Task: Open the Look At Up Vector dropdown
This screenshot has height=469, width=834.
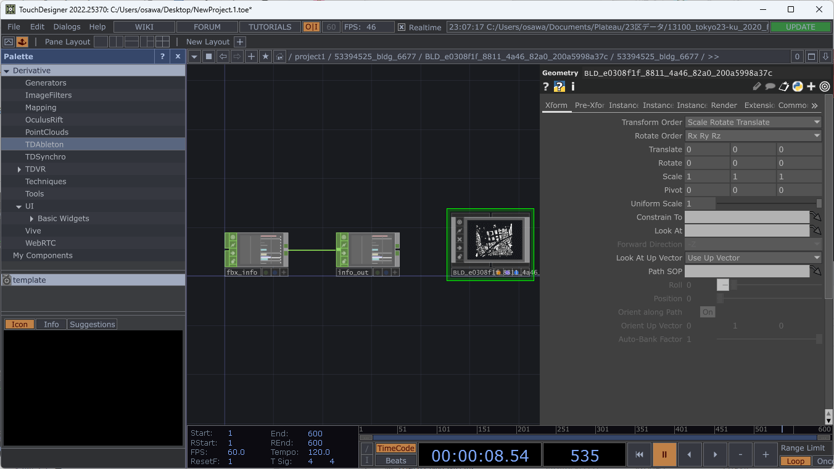Action: click(x=753, y=258)
